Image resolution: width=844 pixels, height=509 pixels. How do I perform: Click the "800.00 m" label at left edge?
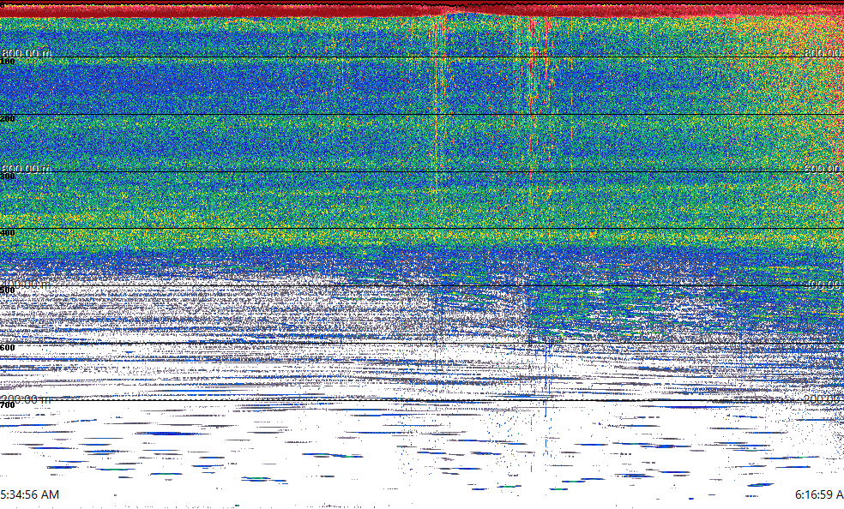(x=27, y=52)
